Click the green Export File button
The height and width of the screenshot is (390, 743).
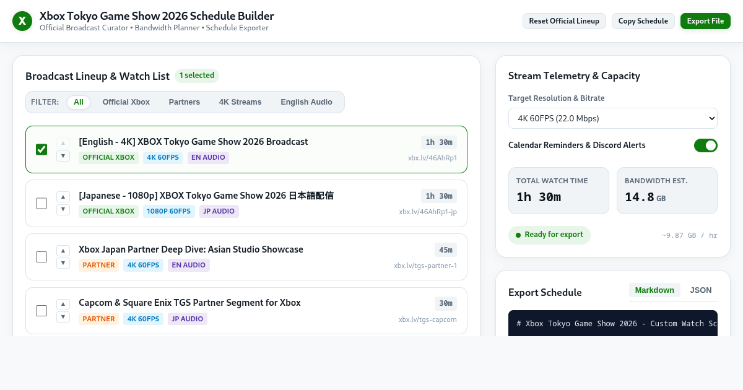(705, 21)
